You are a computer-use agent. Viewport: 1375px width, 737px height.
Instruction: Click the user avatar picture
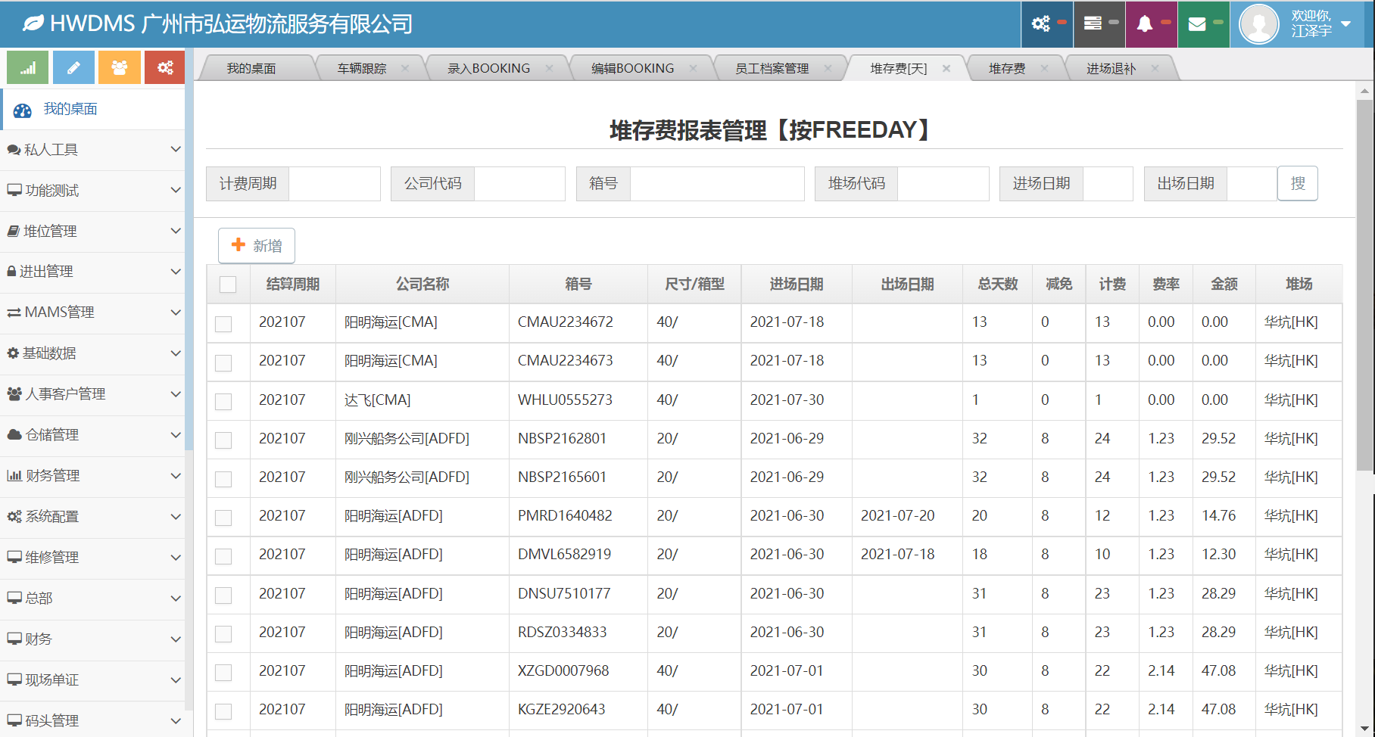pos(1258,24)
